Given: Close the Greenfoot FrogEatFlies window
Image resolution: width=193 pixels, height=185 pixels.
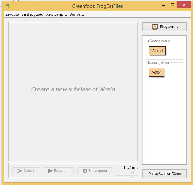Looking at the screenshot, I should [x=184, y=5].
